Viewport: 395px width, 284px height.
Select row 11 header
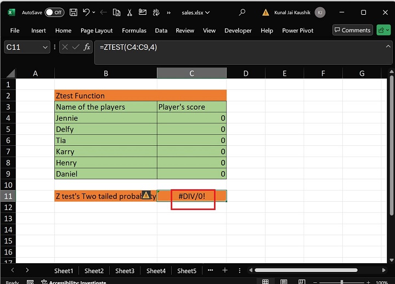8,196
